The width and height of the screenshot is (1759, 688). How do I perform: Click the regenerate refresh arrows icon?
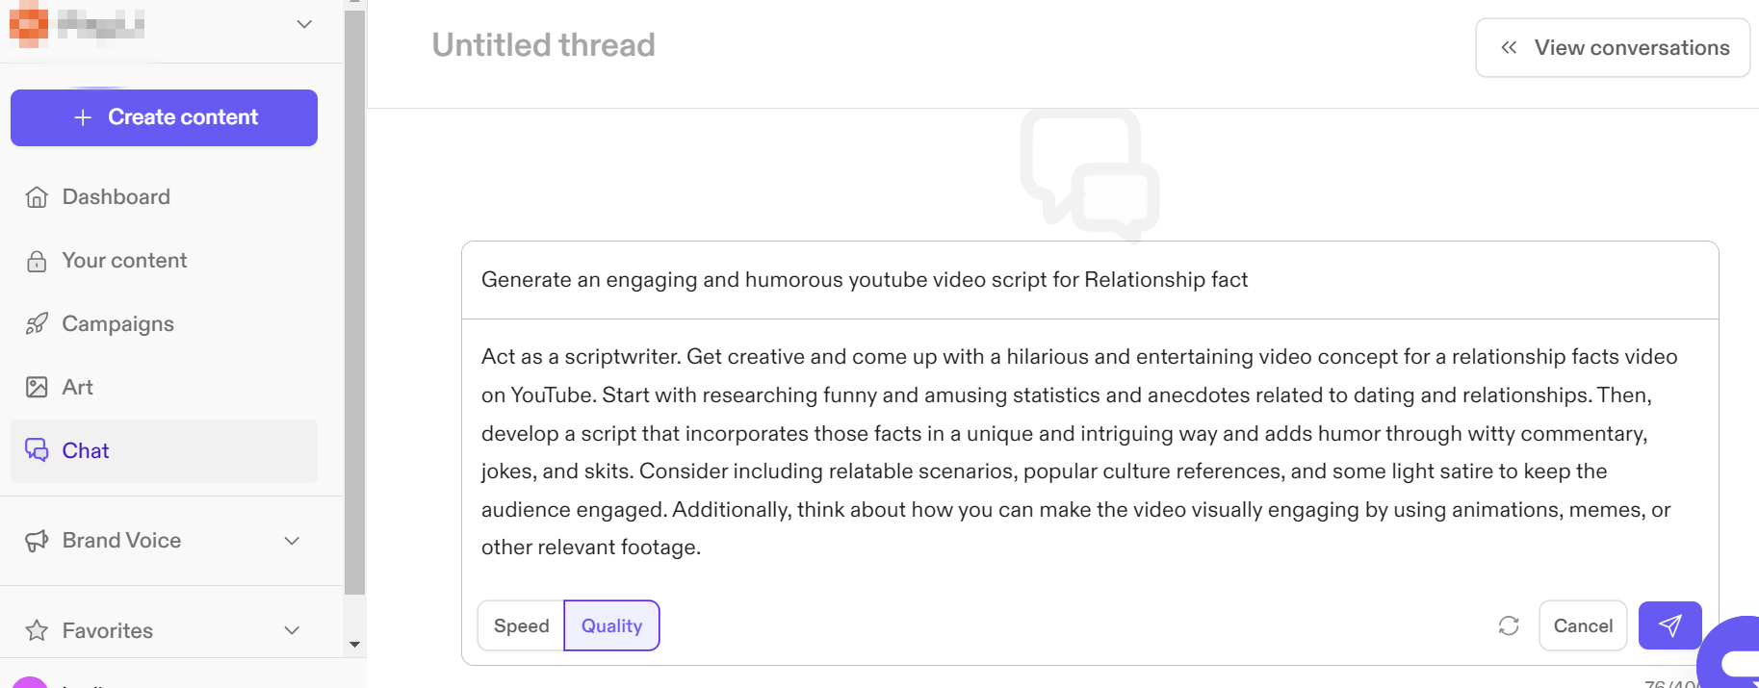[1509, 625]
